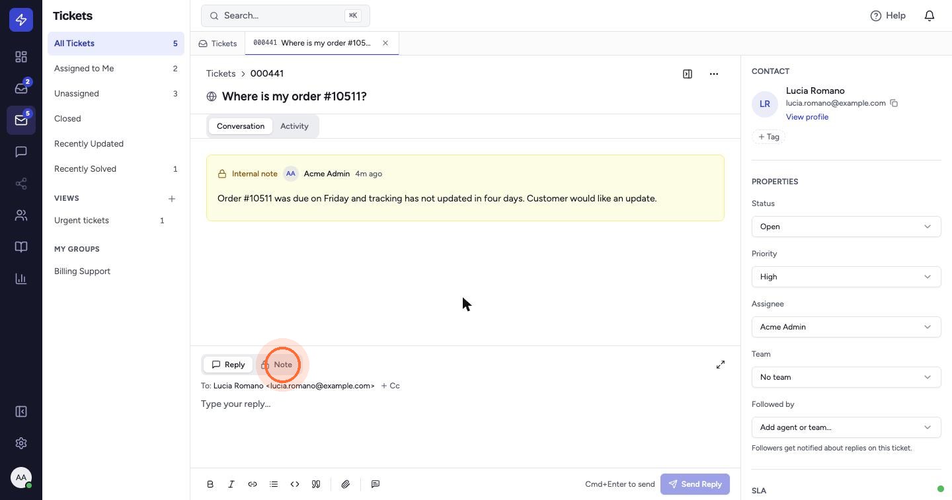Toggle the right side panel icon

688,74
